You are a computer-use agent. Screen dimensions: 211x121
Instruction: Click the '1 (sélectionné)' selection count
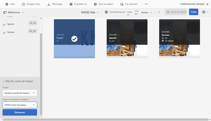click(187, 4)
